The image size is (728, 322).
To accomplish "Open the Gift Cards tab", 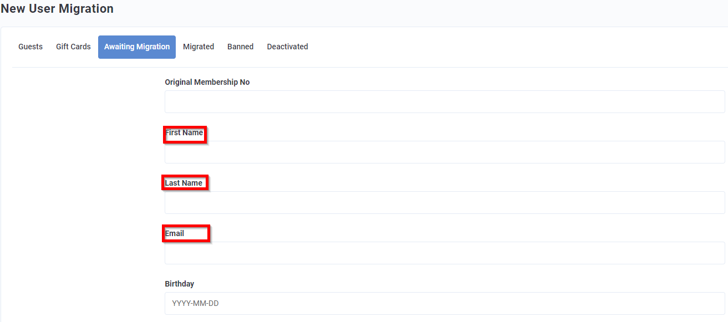I will [x=73, y=47].
